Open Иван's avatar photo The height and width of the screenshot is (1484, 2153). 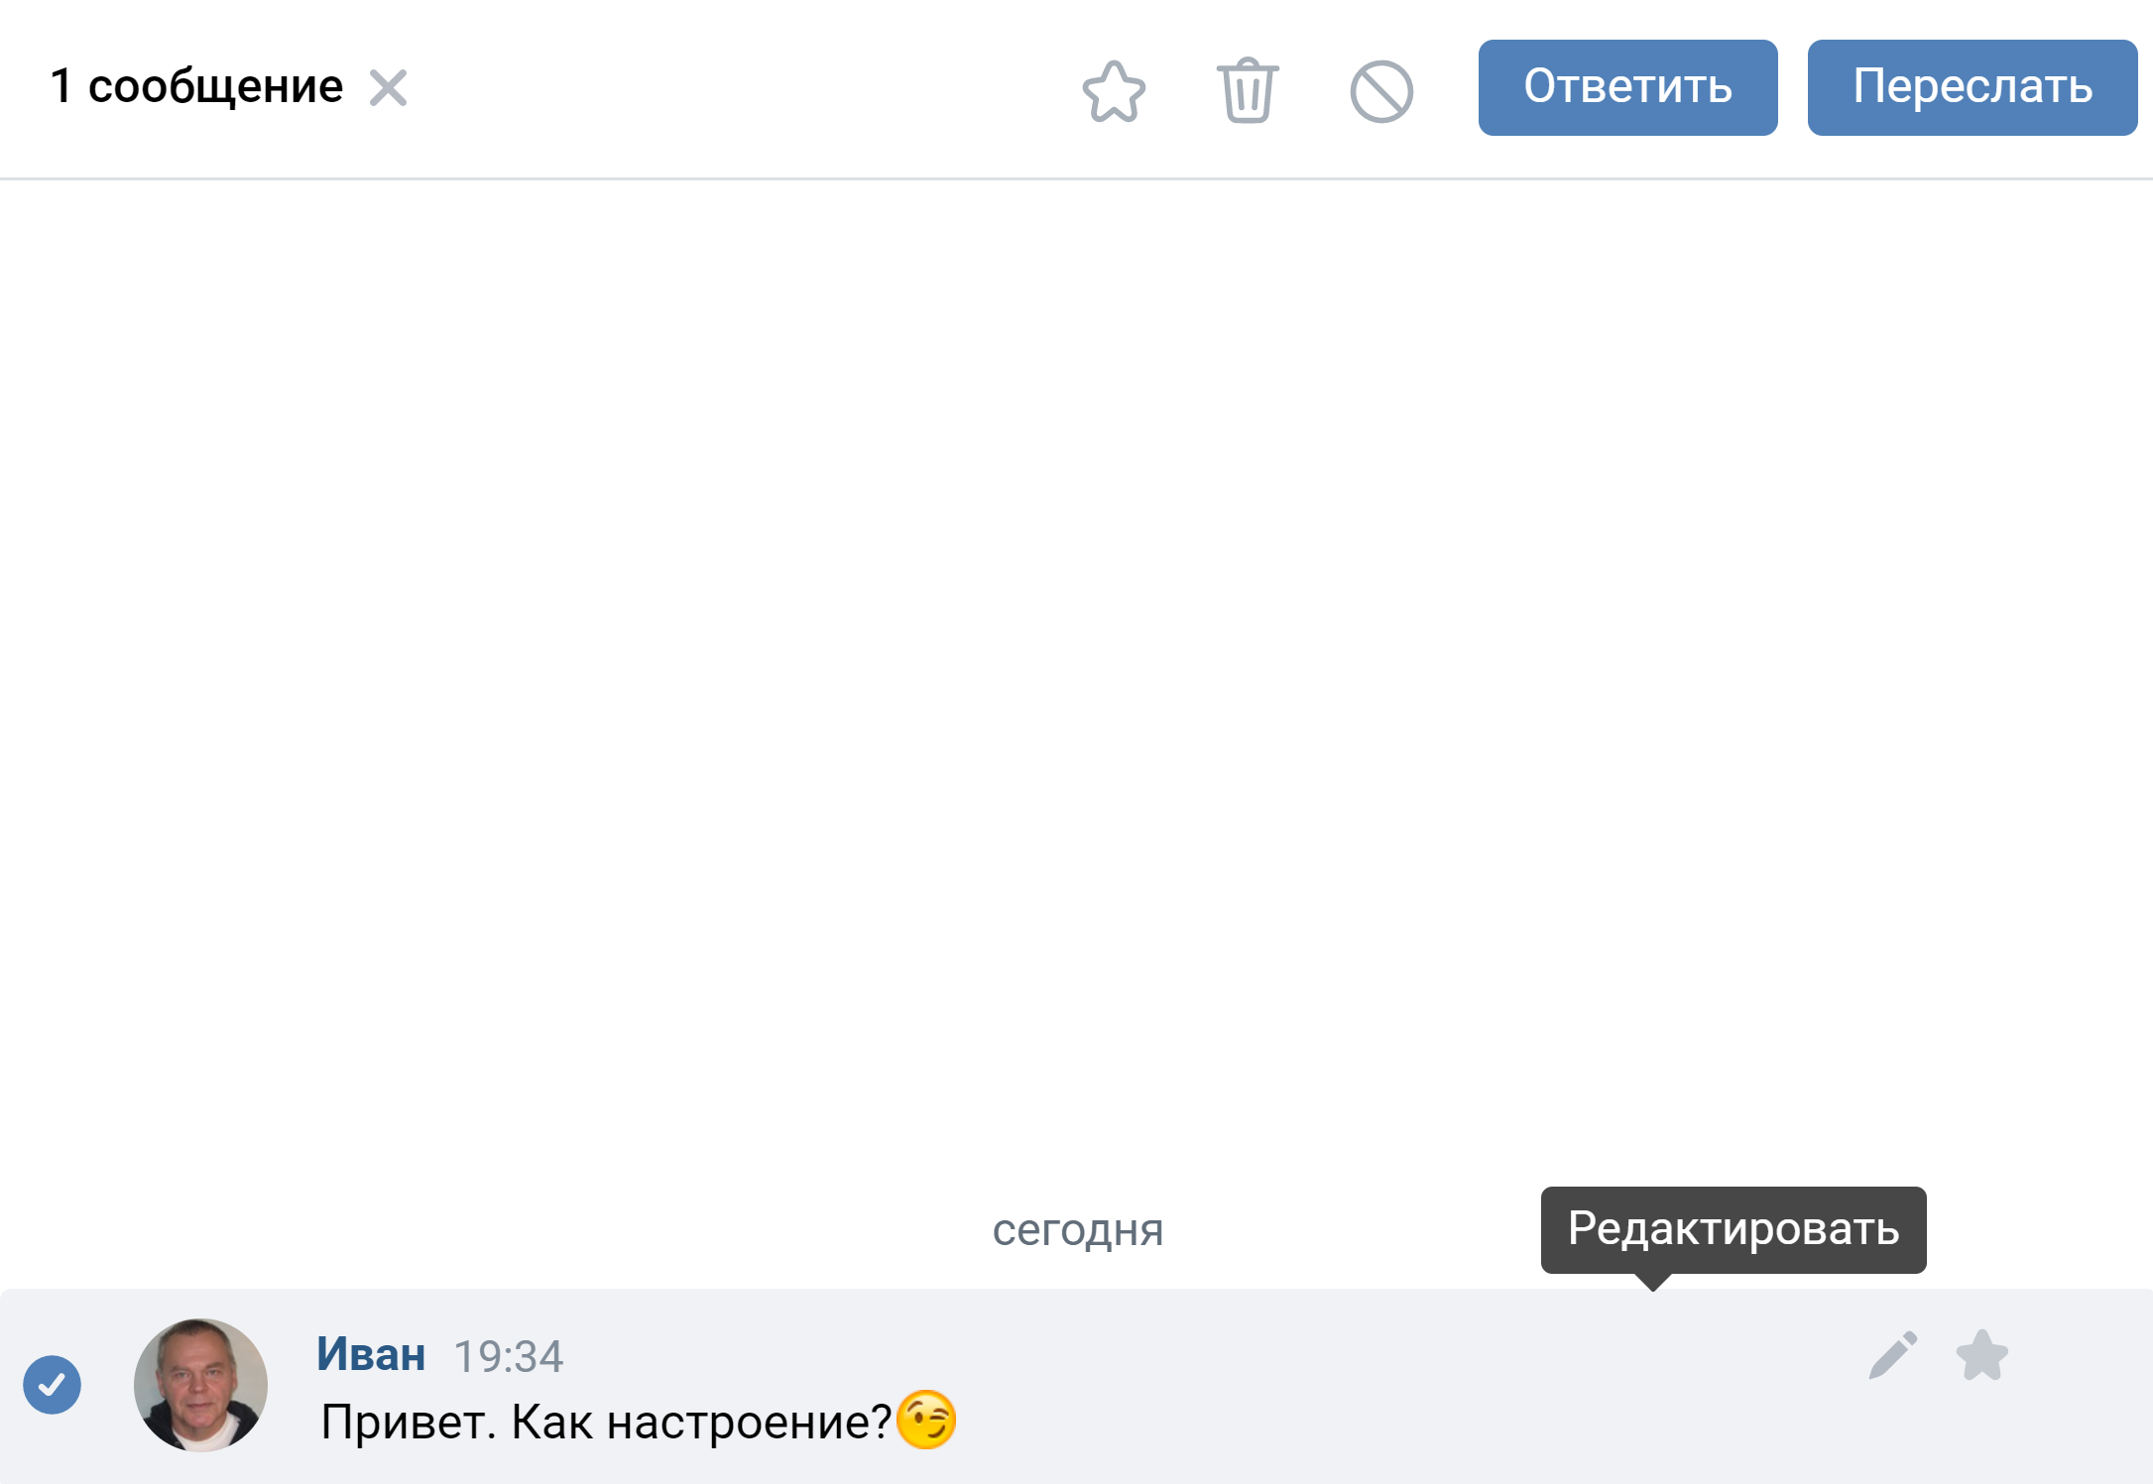pos(201,1385)
